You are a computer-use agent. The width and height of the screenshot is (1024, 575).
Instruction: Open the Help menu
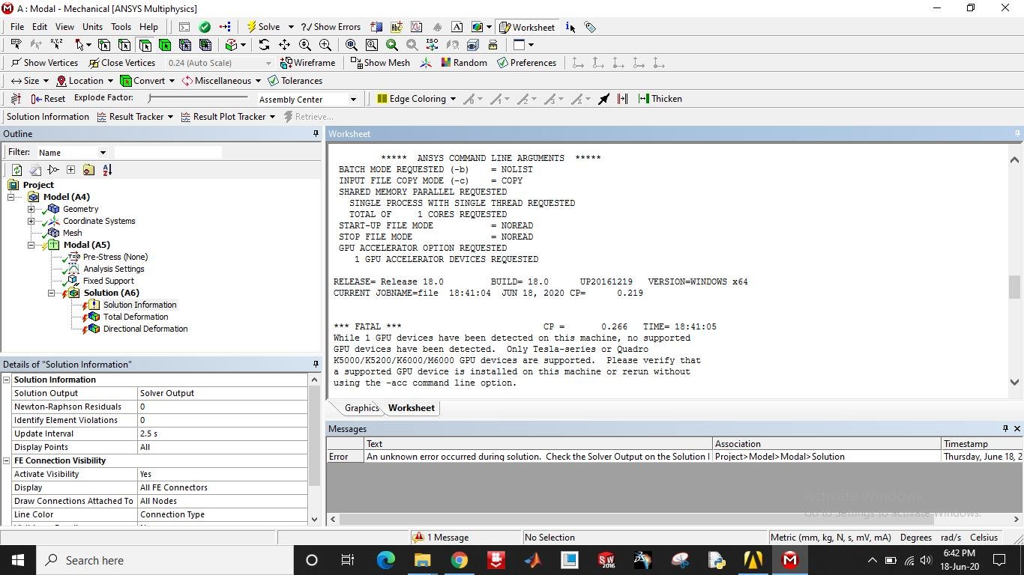click(x=148, y=27)
